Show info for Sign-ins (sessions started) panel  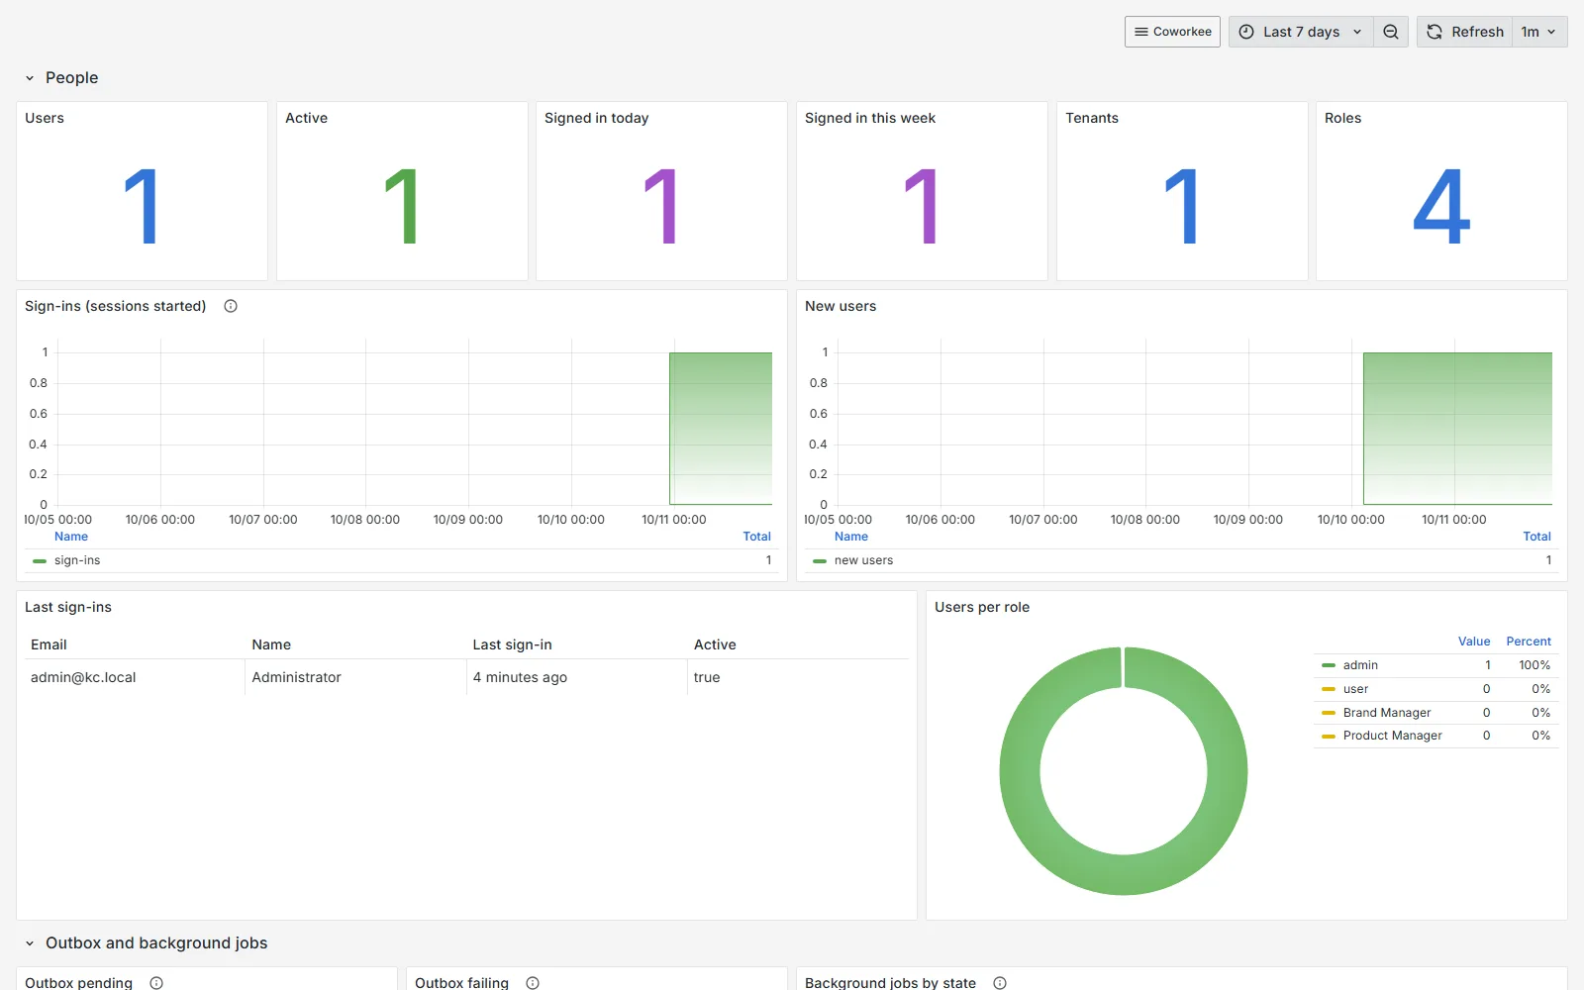pyautogui.click(x=231, y=306)
